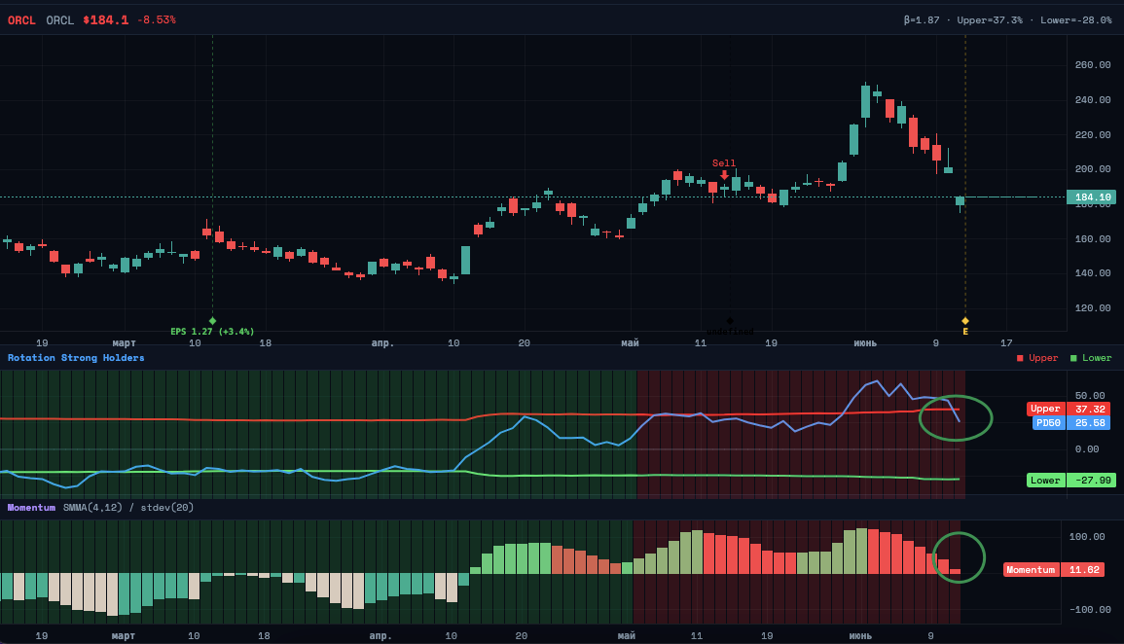Click the июнь label on price time axis
The image size is (1124, 644).
[x=865, y=343]
